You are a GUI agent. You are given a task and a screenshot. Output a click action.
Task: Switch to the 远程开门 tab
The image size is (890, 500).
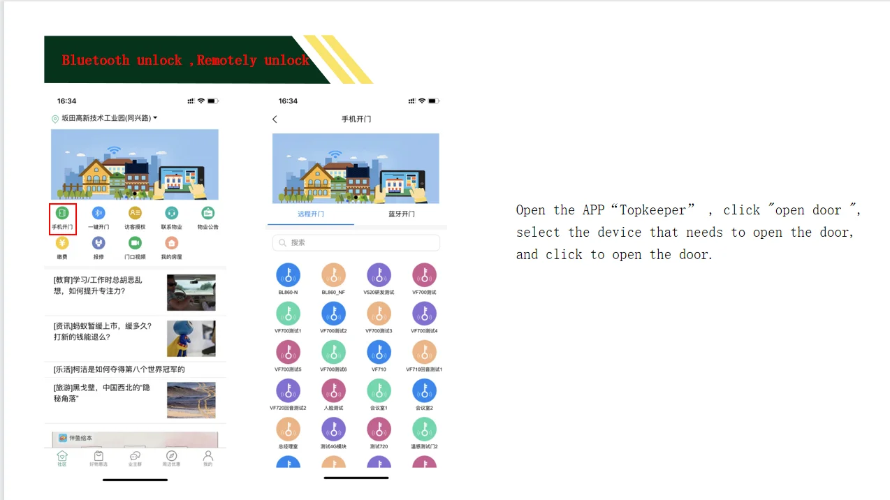pos(311,214)
